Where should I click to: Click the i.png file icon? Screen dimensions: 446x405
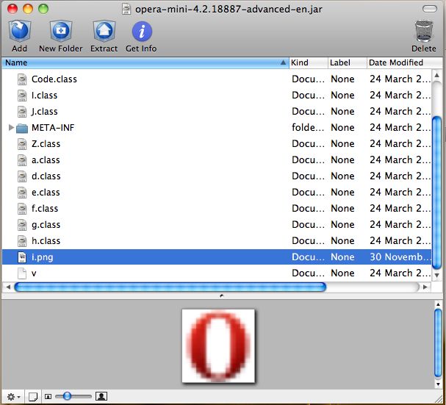tap(22, 257)
